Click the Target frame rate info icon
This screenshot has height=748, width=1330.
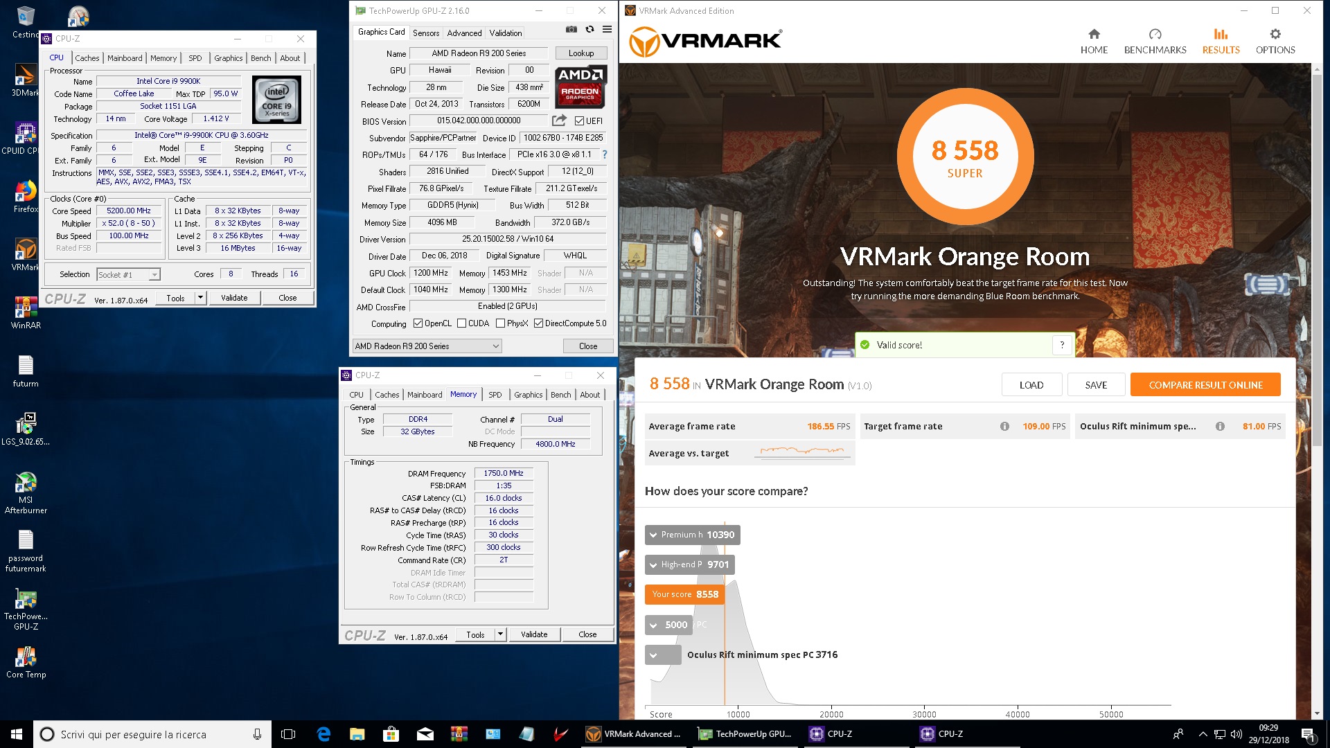[x=1004, y=427]
